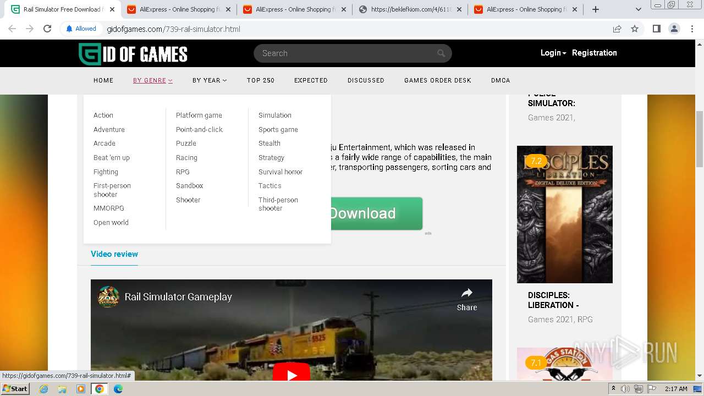This screenshot has width=704, height=396.
Task: Open the DISCUSSED menu item
Action: (x=366, y=80)
